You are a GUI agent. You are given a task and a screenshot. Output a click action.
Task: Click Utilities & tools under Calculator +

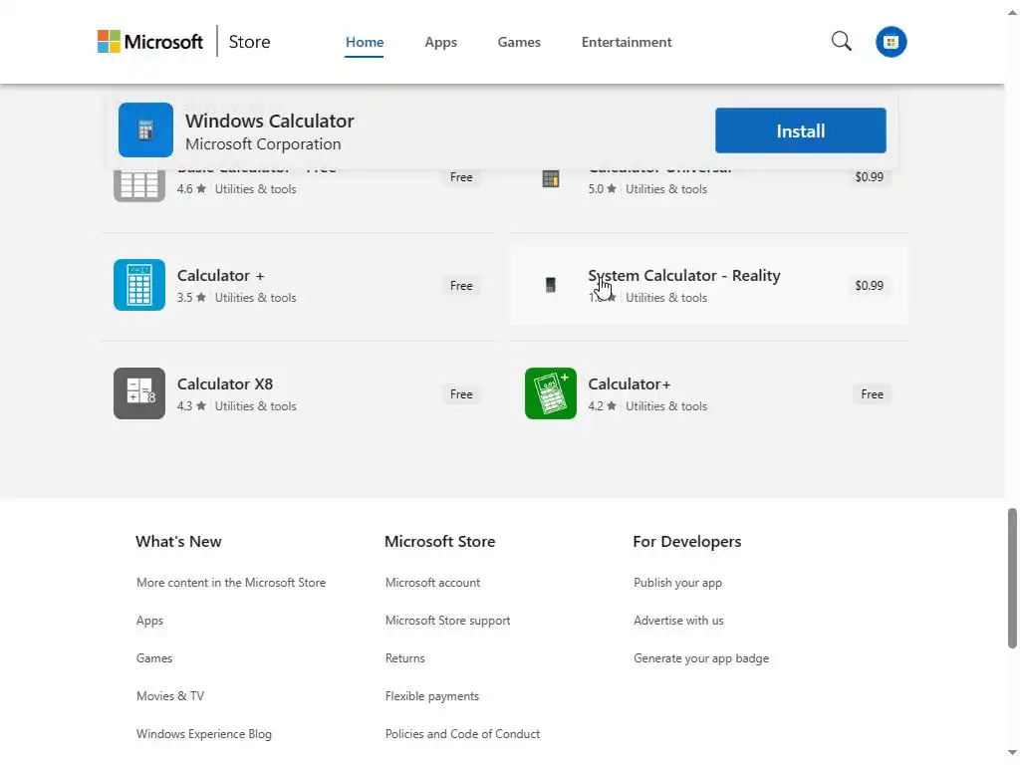pyautogui.click(x=256, y=297)
